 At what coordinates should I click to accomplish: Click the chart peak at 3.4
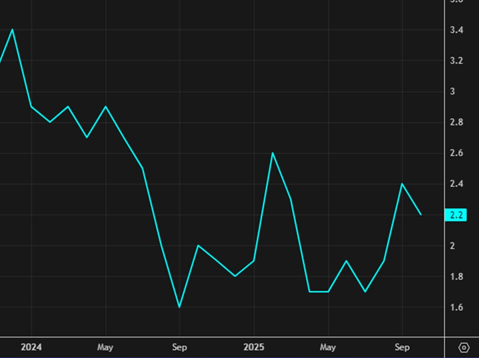[x=12, y=30]
